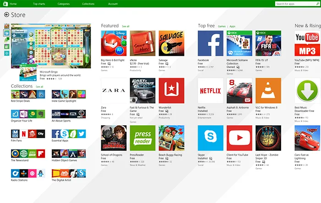Click the green Store home logo

pyautogui.click(x=6, y=4)
